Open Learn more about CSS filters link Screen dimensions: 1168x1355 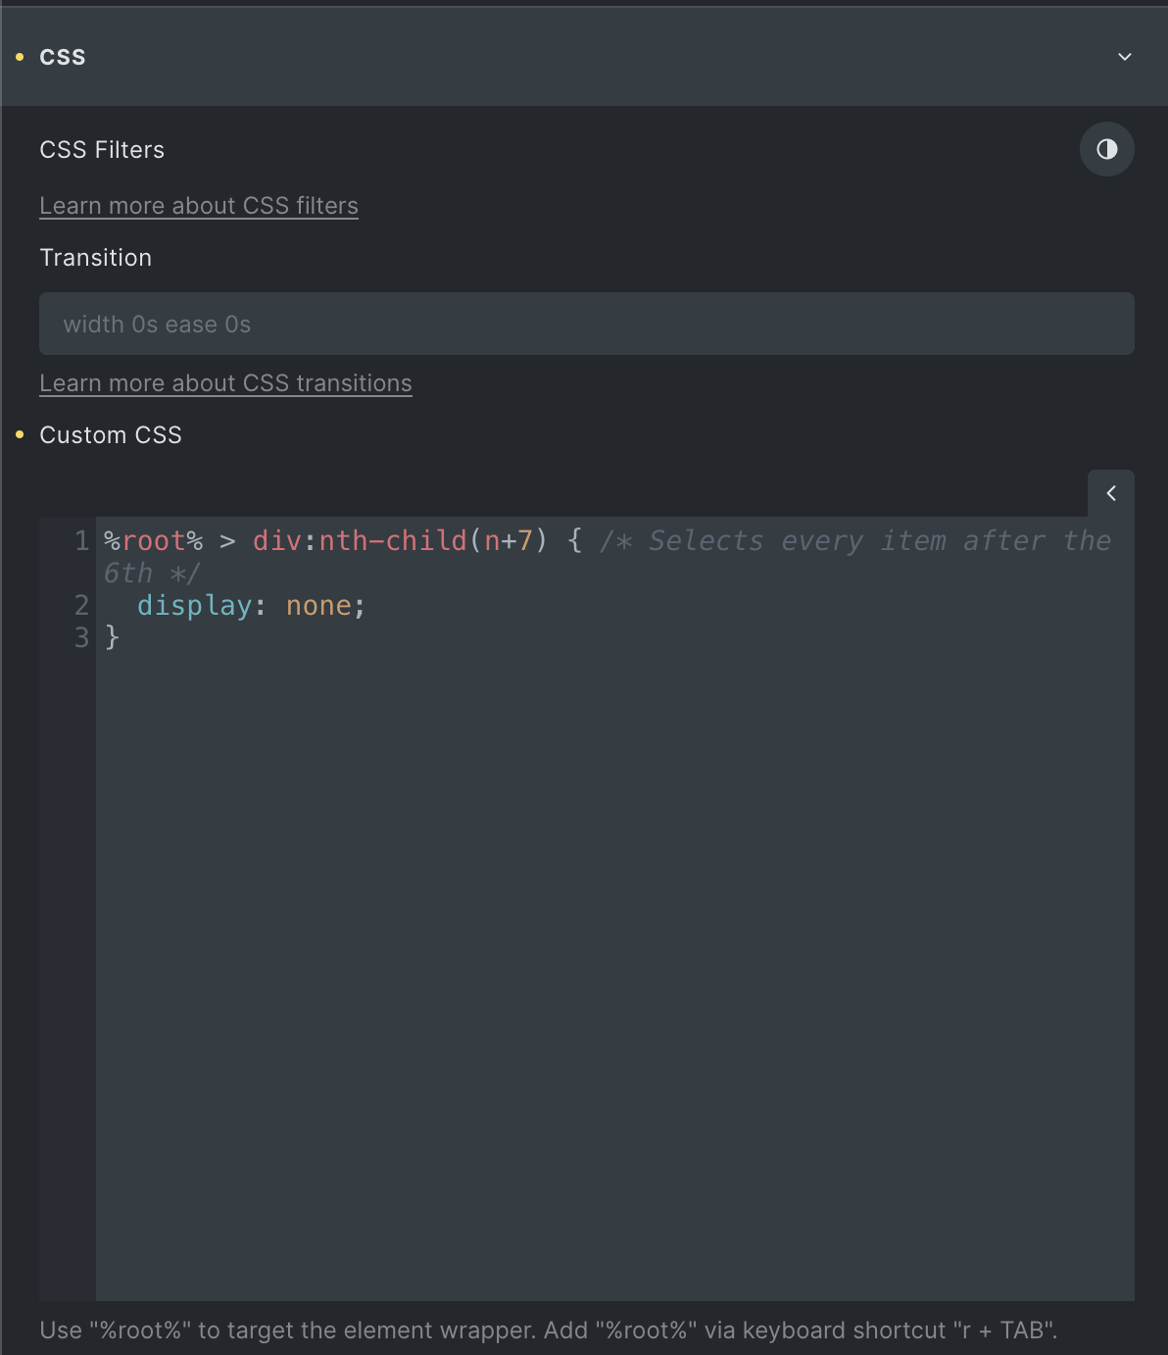point(199,206)
